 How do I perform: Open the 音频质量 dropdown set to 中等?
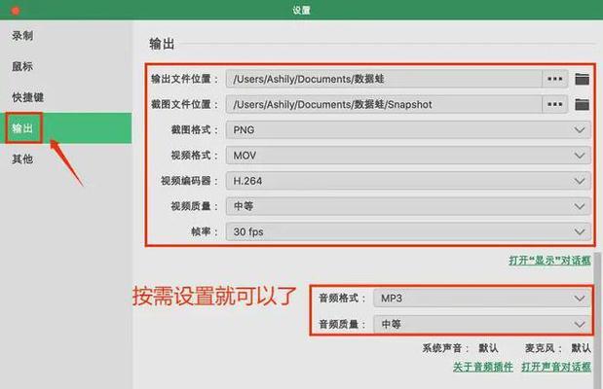482,324
